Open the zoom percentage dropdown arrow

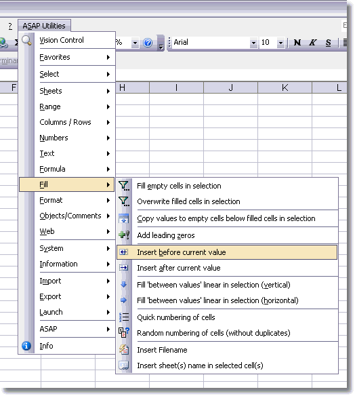tap(135, 43)
